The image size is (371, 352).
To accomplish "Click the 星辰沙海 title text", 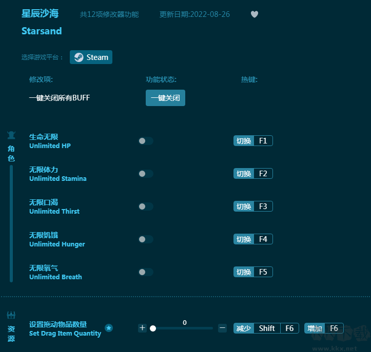I will coord(40,13).
